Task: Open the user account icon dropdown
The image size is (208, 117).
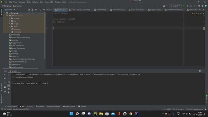Action: (165, 6)
